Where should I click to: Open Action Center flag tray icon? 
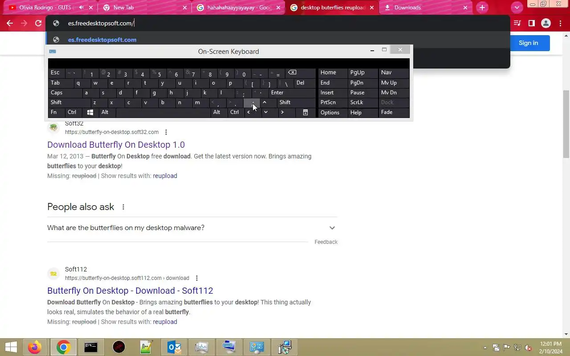click(x=506, y=348)
